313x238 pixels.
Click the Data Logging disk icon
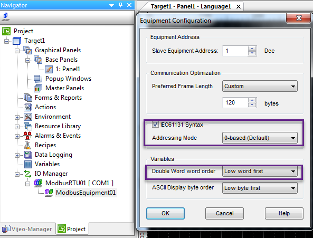click(28, 155)
